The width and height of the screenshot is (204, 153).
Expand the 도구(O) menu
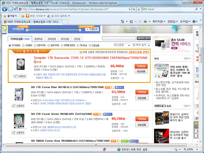click(185, 21)
